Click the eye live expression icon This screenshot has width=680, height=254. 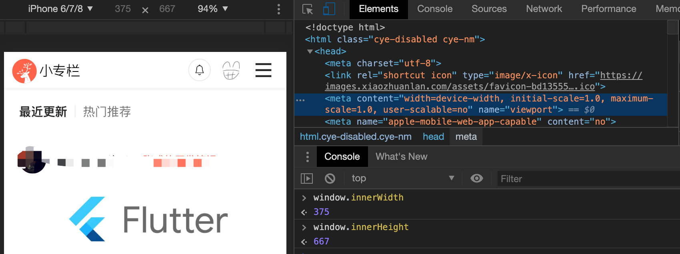pos(476,178)
